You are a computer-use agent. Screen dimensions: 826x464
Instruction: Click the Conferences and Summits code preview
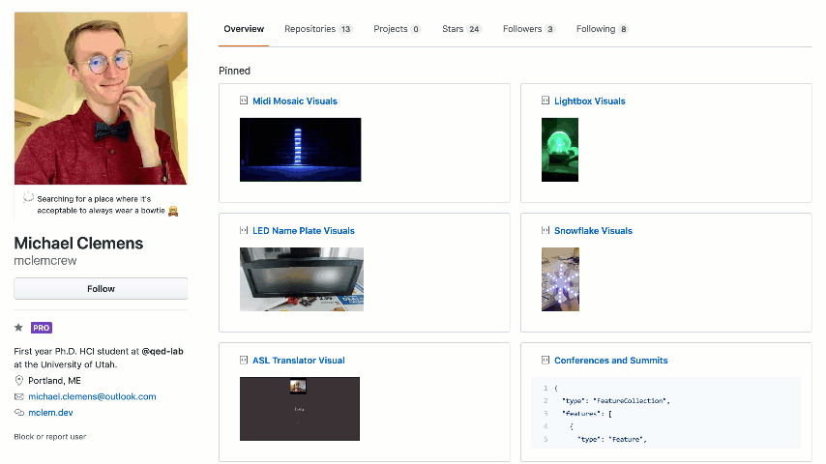pyautogui.click(x=665, y=413)
